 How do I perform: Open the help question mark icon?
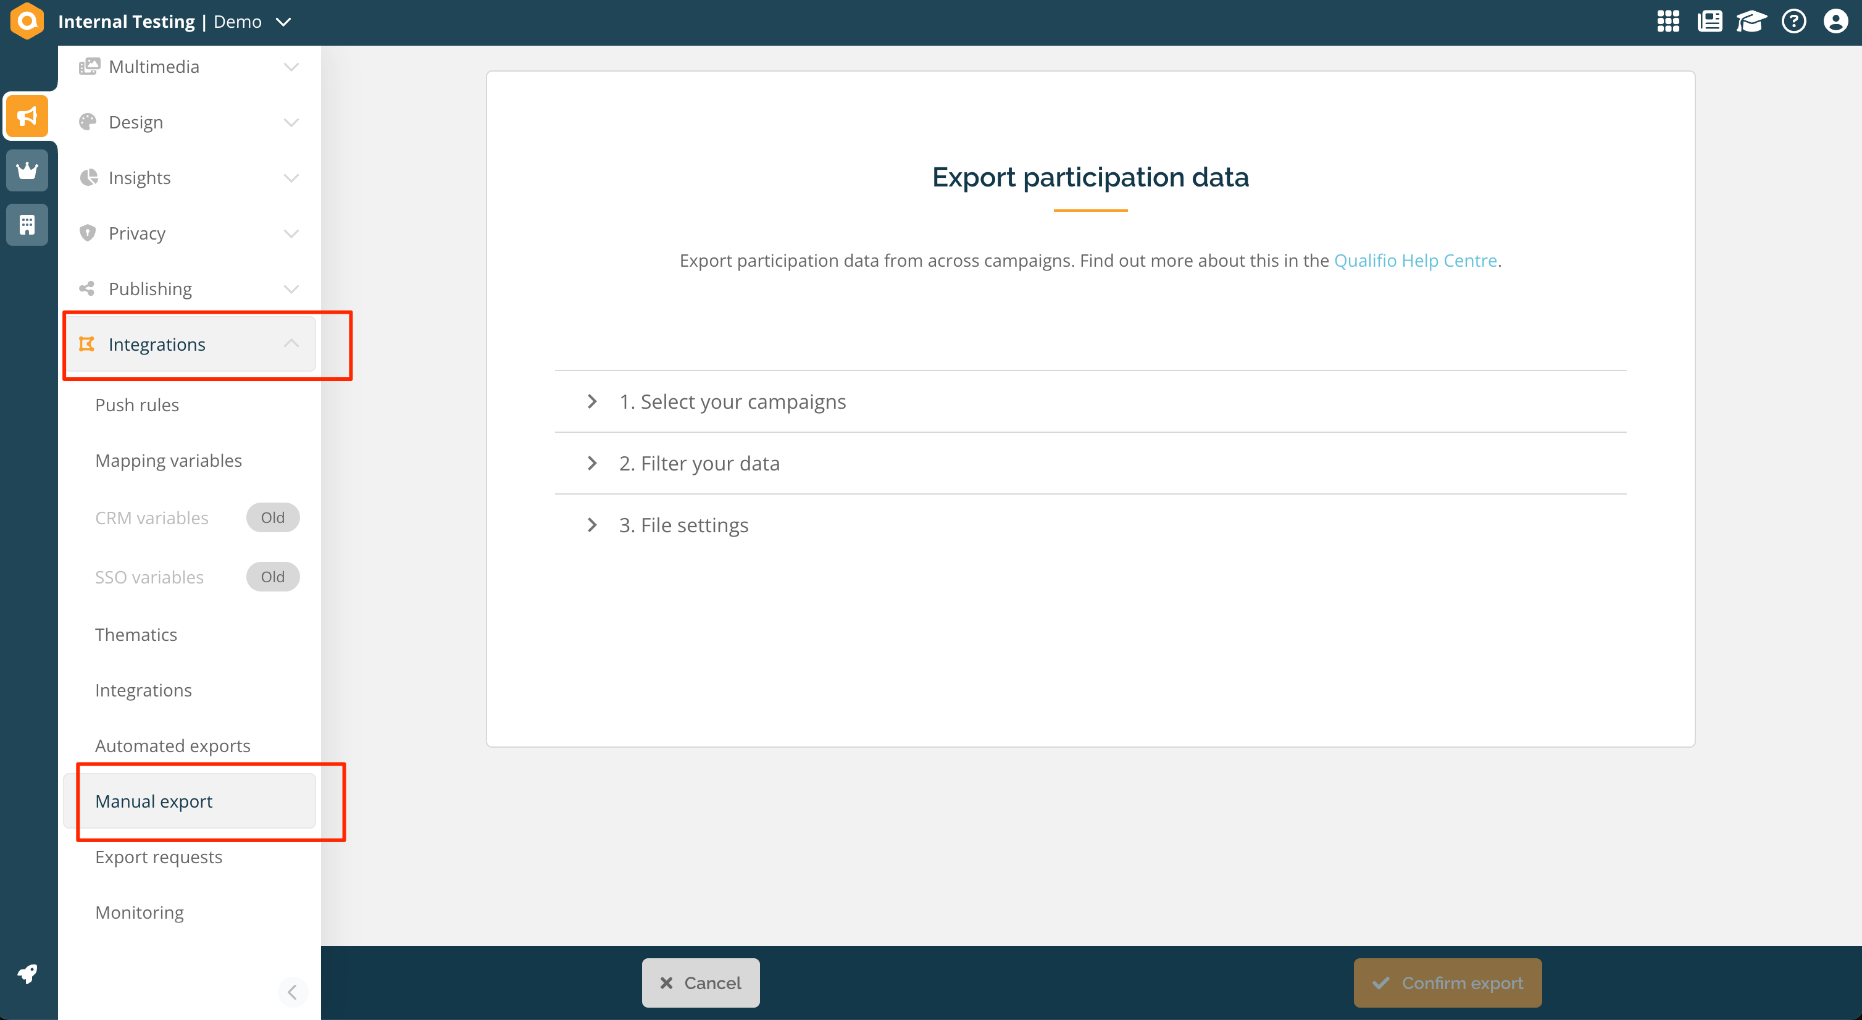(1794, 21)
